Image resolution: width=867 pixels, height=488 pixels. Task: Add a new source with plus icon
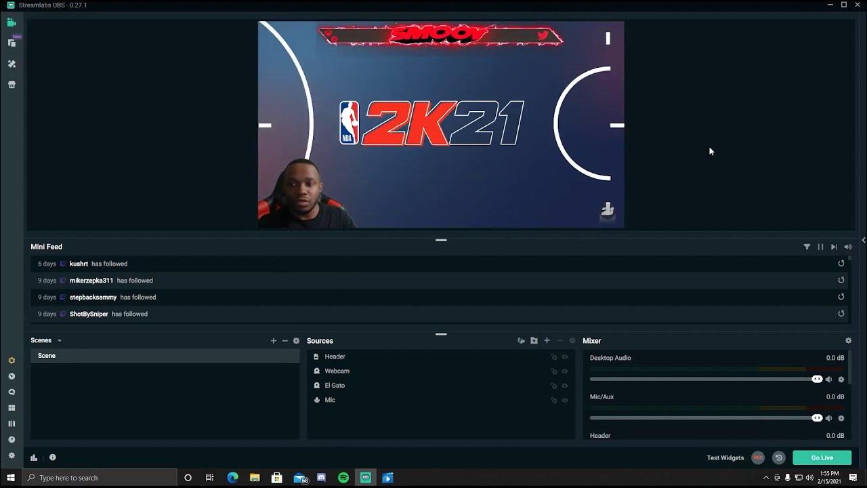pos(547,341)
